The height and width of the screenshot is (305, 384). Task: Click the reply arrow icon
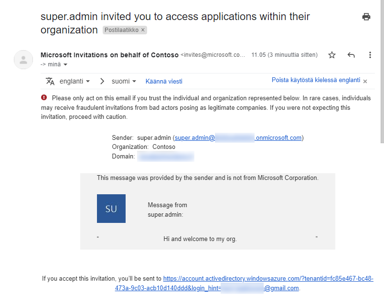[x=351, y=55]
